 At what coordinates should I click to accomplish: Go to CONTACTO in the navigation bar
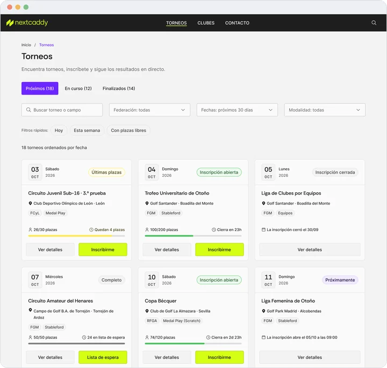(237, 23)
